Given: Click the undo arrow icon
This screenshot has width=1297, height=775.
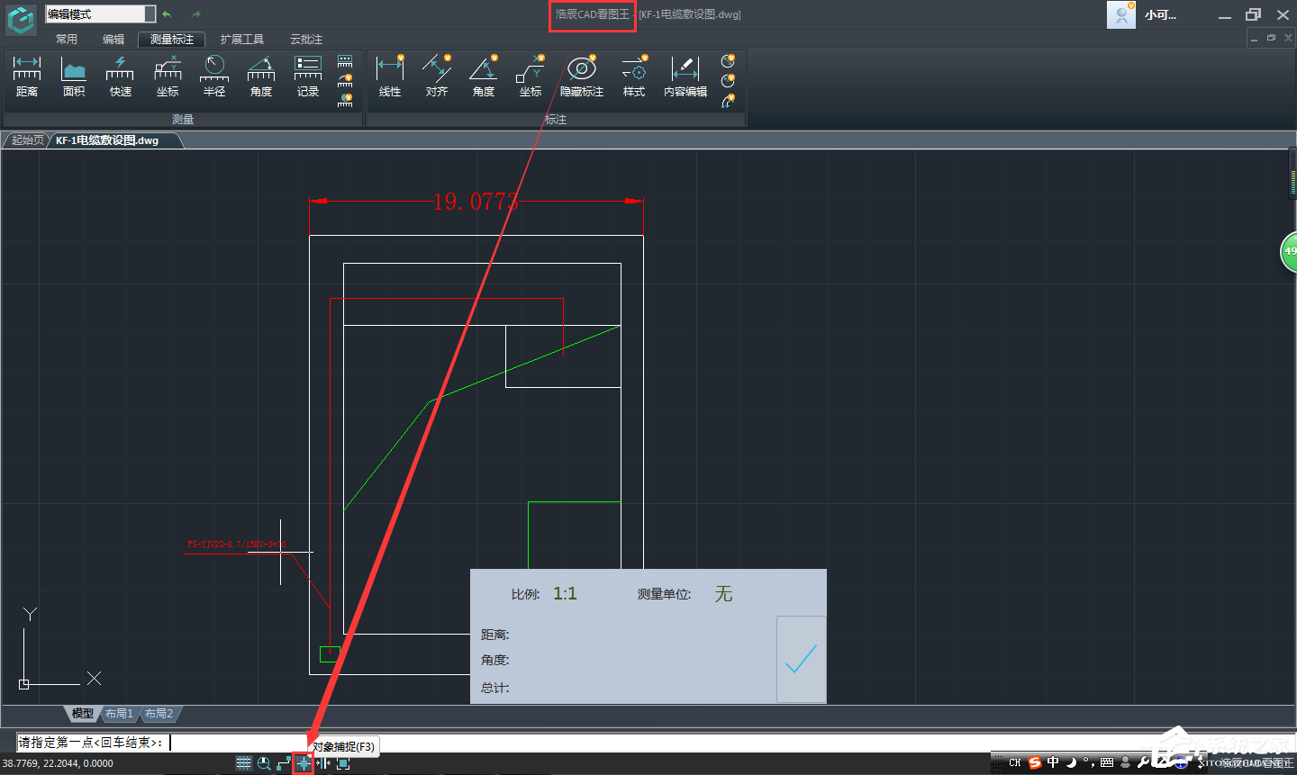Looking at the screenshot, I should 167,14.
